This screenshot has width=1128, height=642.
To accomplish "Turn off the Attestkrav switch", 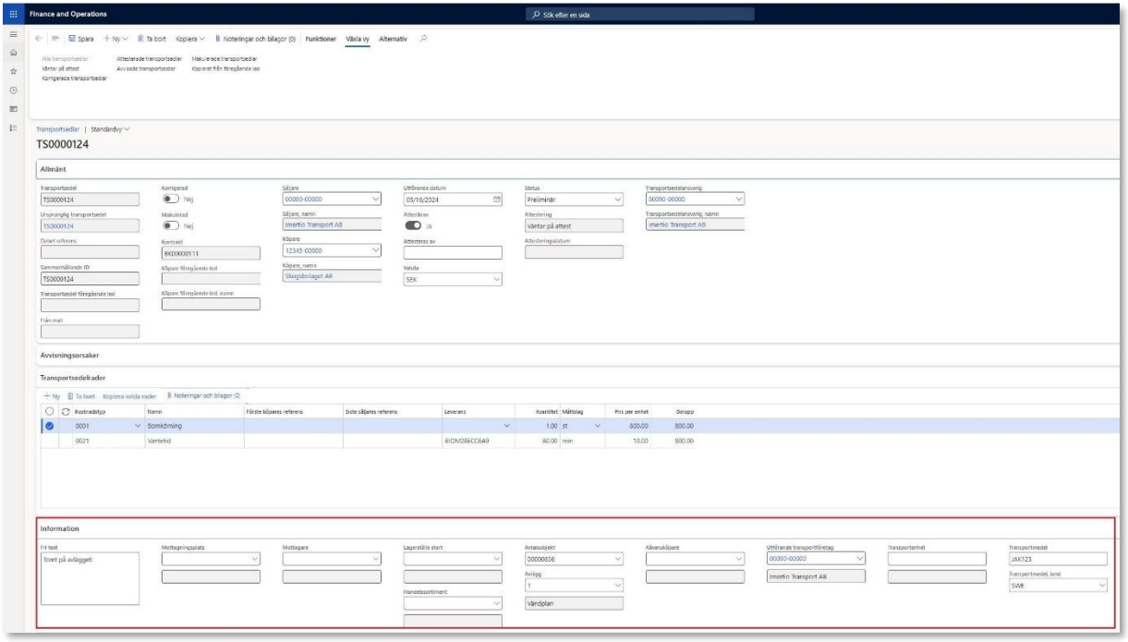I will coord(413,224).
